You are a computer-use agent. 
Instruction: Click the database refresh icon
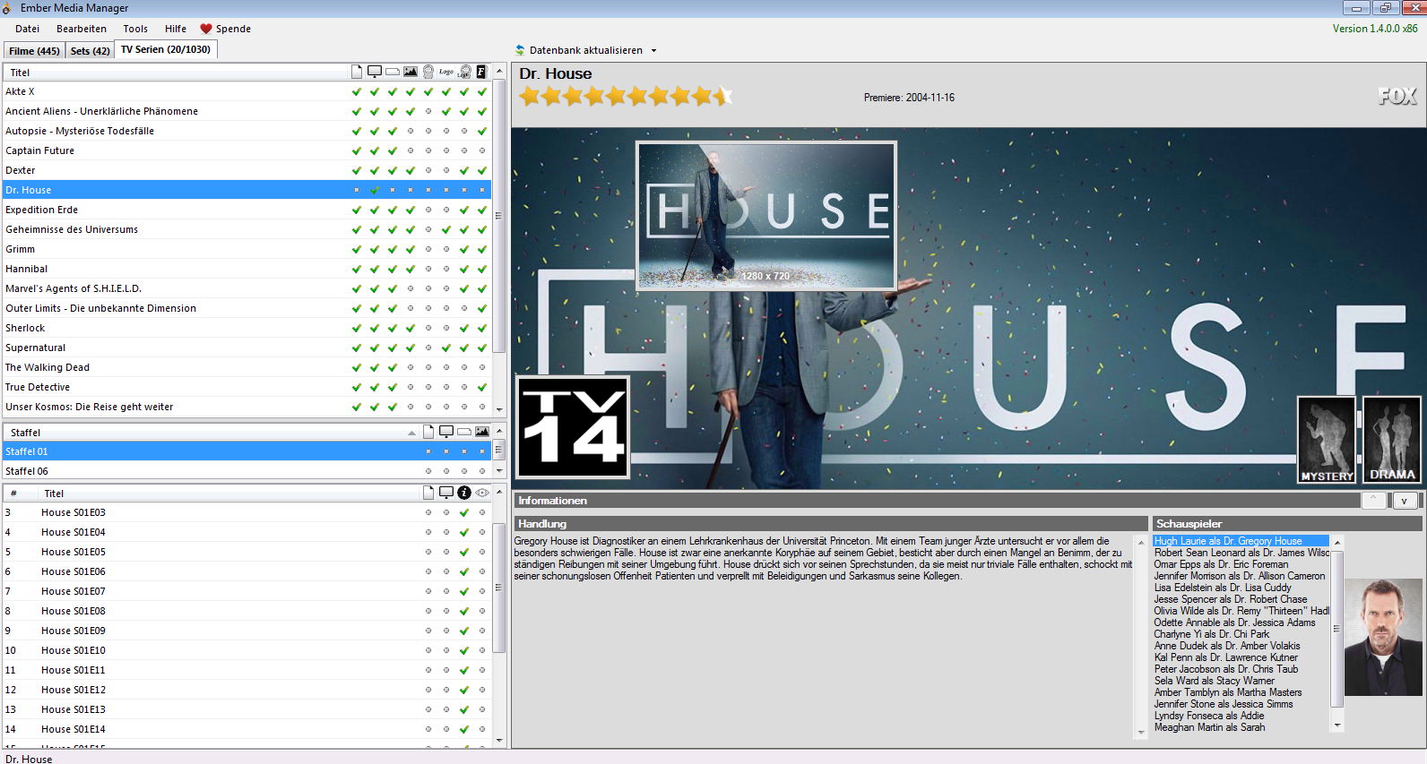click(x=520, y=50)
